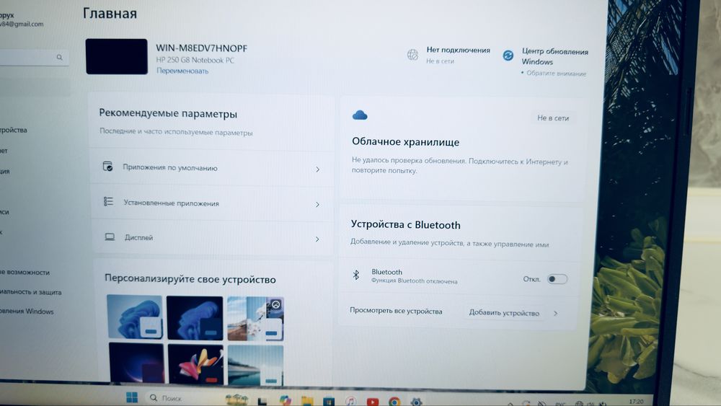Image resolution: width=721 pixels, height=406 pixels.
Task: Launch Google Chrome from the taskbar
Action: point(394,402)
